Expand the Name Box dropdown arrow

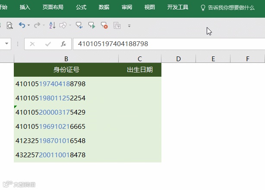pos(6,44)
